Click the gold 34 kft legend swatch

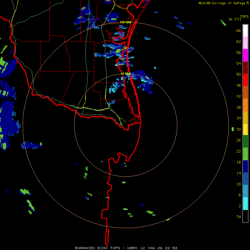[x=245, y=117]
